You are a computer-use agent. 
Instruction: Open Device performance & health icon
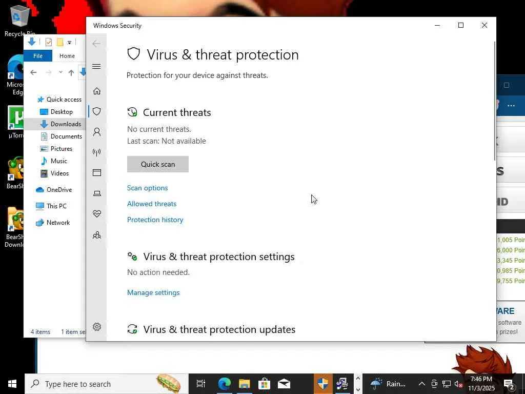[x=97, y=214]
